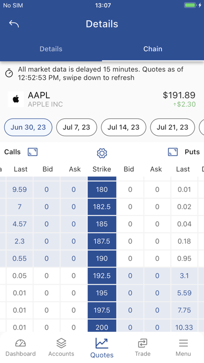Select the Jul 7, 23 expiration
The height and width of the screenshot is (363, 204).
click(x=76, y=127)
